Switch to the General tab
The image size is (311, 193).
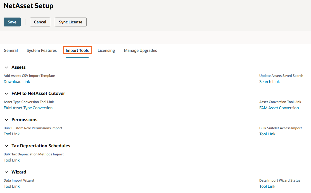pyautogui.click(x=11, y=50)
